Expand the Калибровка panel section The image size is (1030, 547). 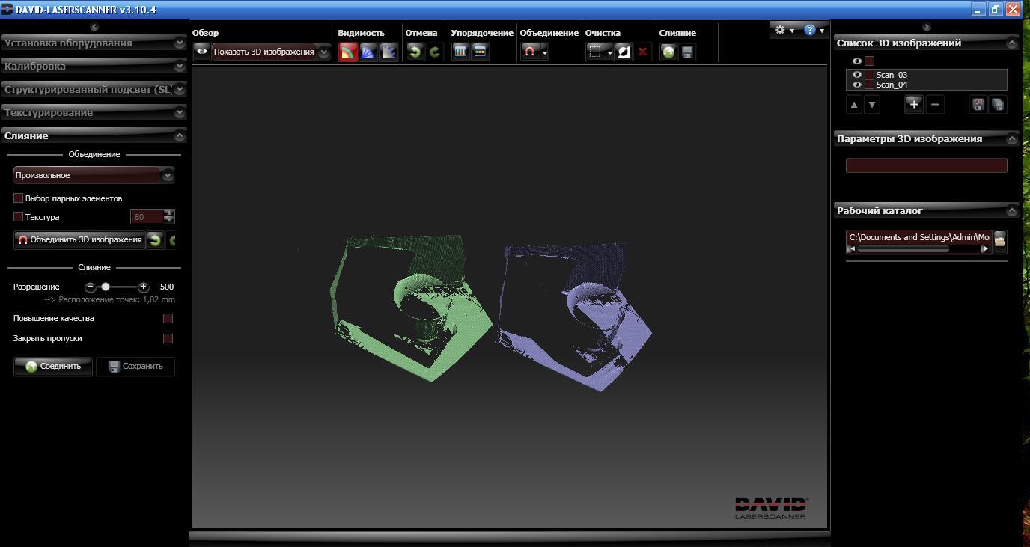click(94, 66)
